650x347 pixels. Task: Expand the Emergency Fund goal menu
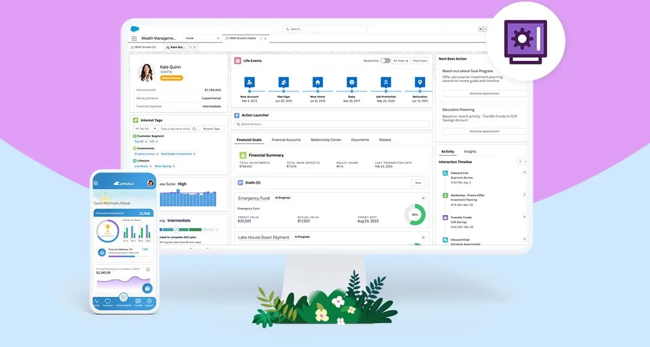coord(423,198)
